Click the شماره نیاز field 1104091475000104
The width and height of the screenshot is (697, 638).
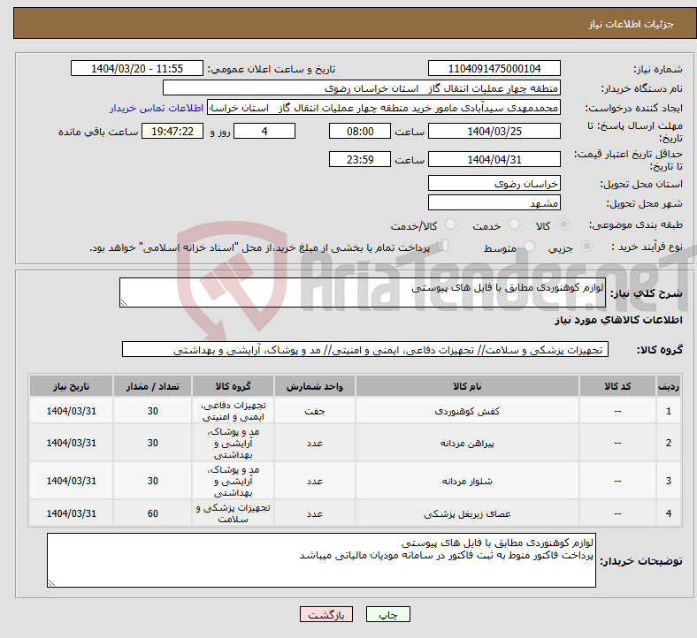tap(494, 68)
